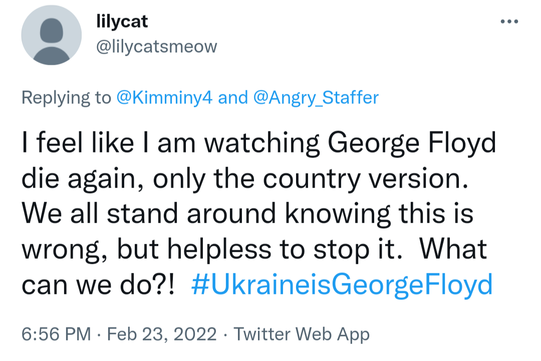
Task: Click the word "wrong" in the tweet
Action: [x=60, y=250]
